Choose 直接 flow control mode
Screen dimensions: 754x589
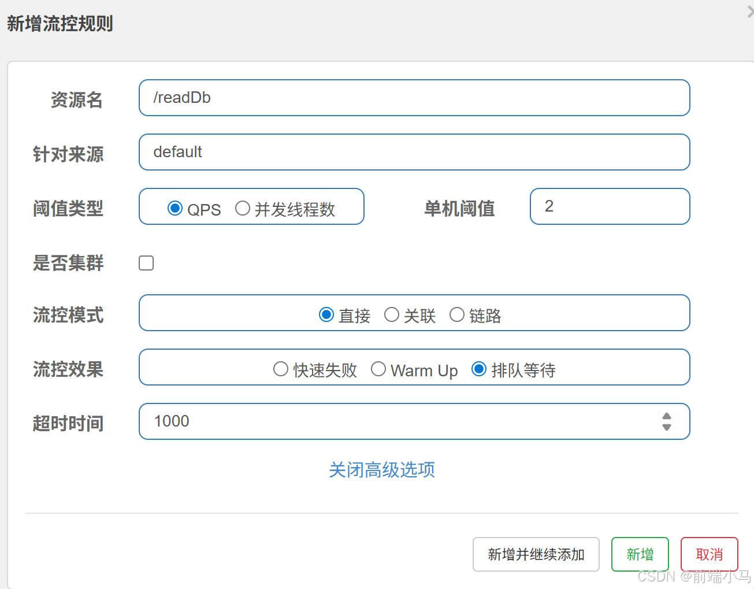point(326,314)
